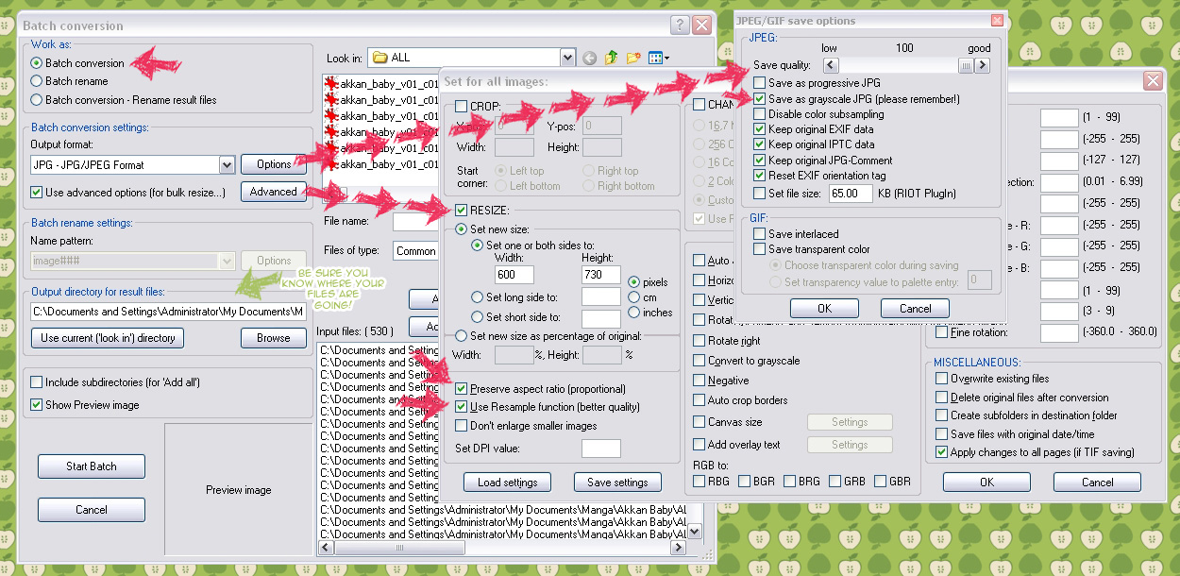Cancel the JPEG/GIF save options dialog
The width and height of the screenshot is (1180, 576).
(915, 309)
